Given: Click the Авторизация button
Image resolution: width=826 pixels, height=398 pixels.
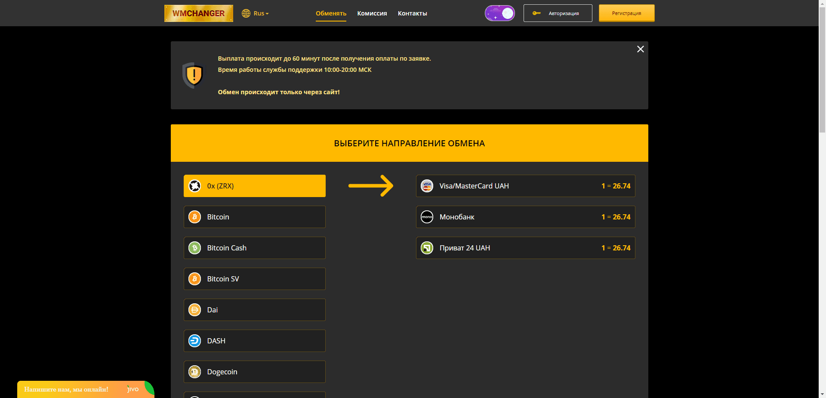Looking at the screenshot, I should coord(558,13).
